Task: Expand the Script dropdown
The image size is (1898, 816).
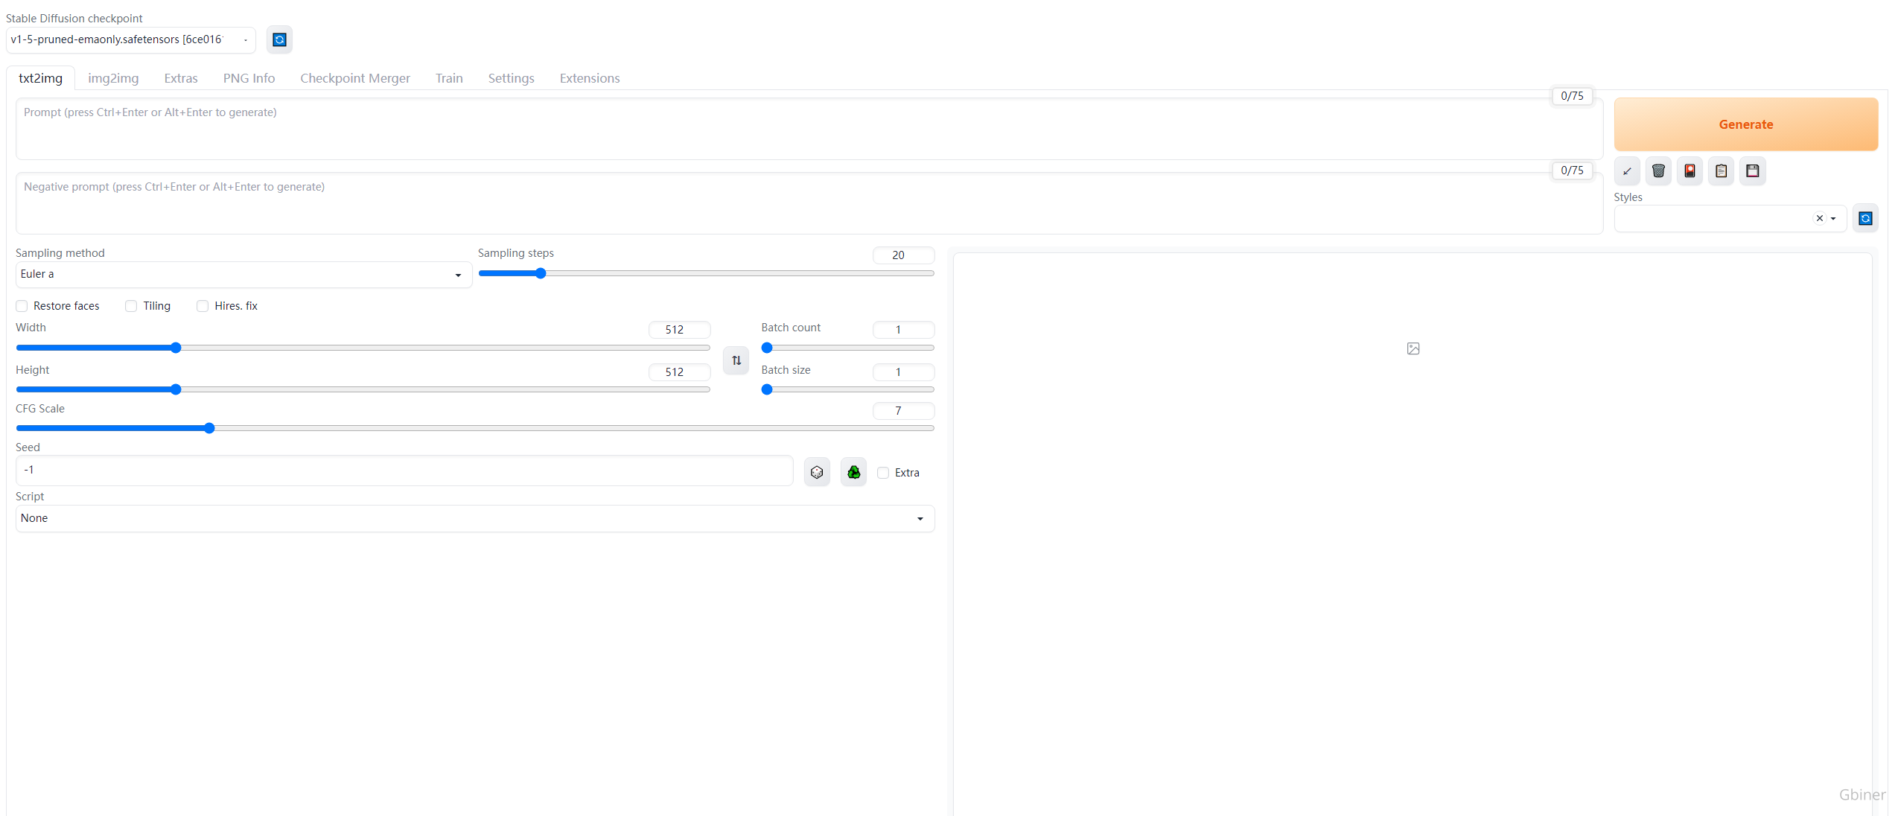Action: (x=474, y=518)
